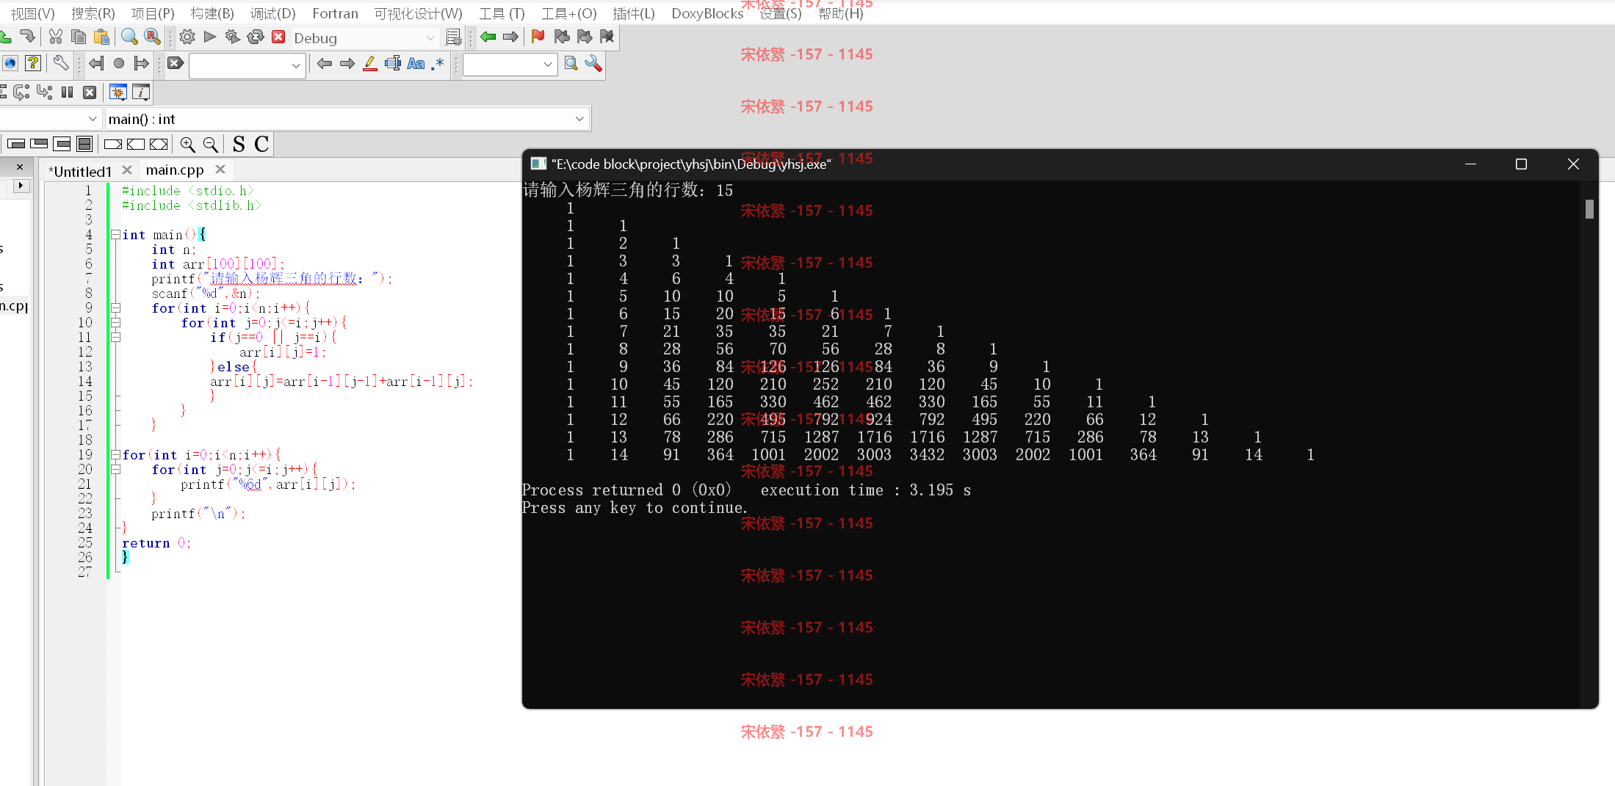Clear all bookmarks icon
This screenshot has height=786, width=1615.
click(607, 37)
